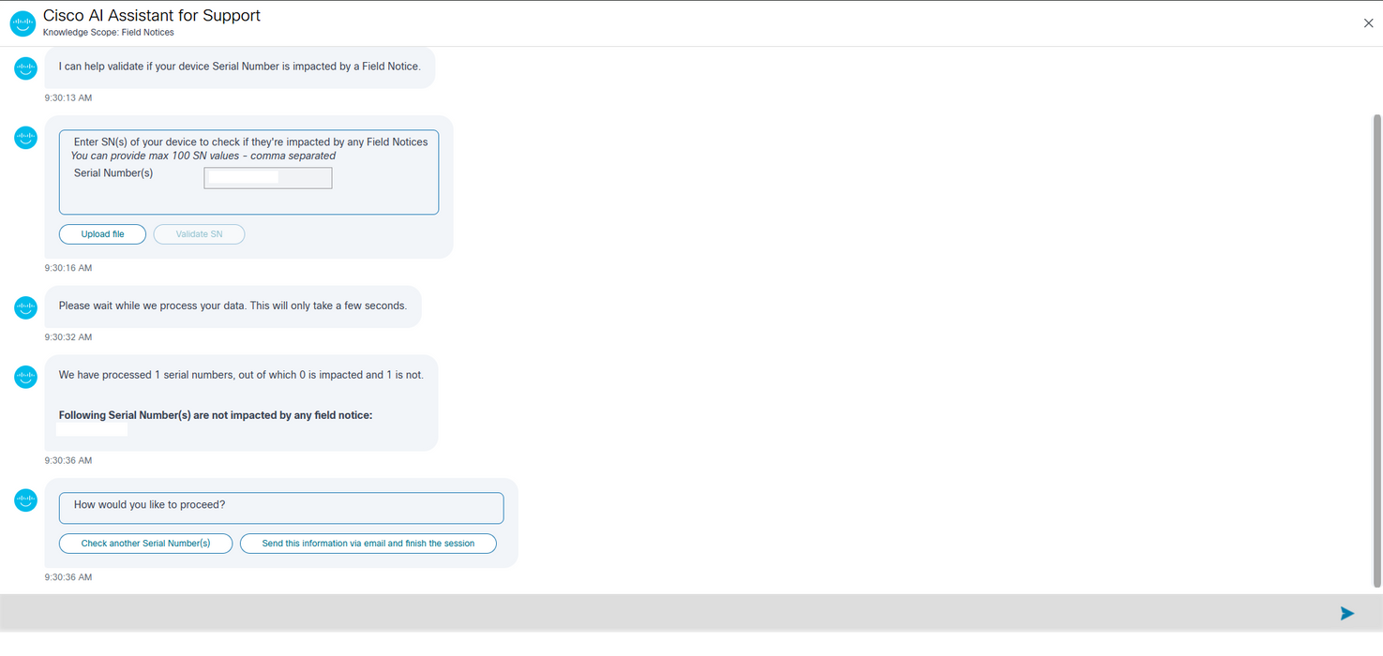Click the bot avatar beside 'We have processed 1 serial'
This screenshot has width=1383, height=656.
[x=25, y=377]
